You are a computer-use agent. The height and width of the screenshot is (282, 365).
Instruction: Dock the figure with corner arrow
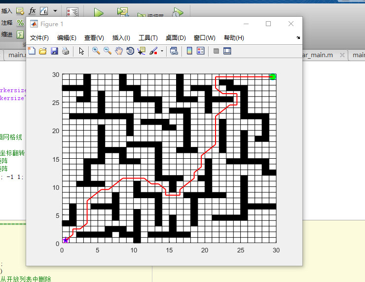pyautogui.click(x=298, y=37)
